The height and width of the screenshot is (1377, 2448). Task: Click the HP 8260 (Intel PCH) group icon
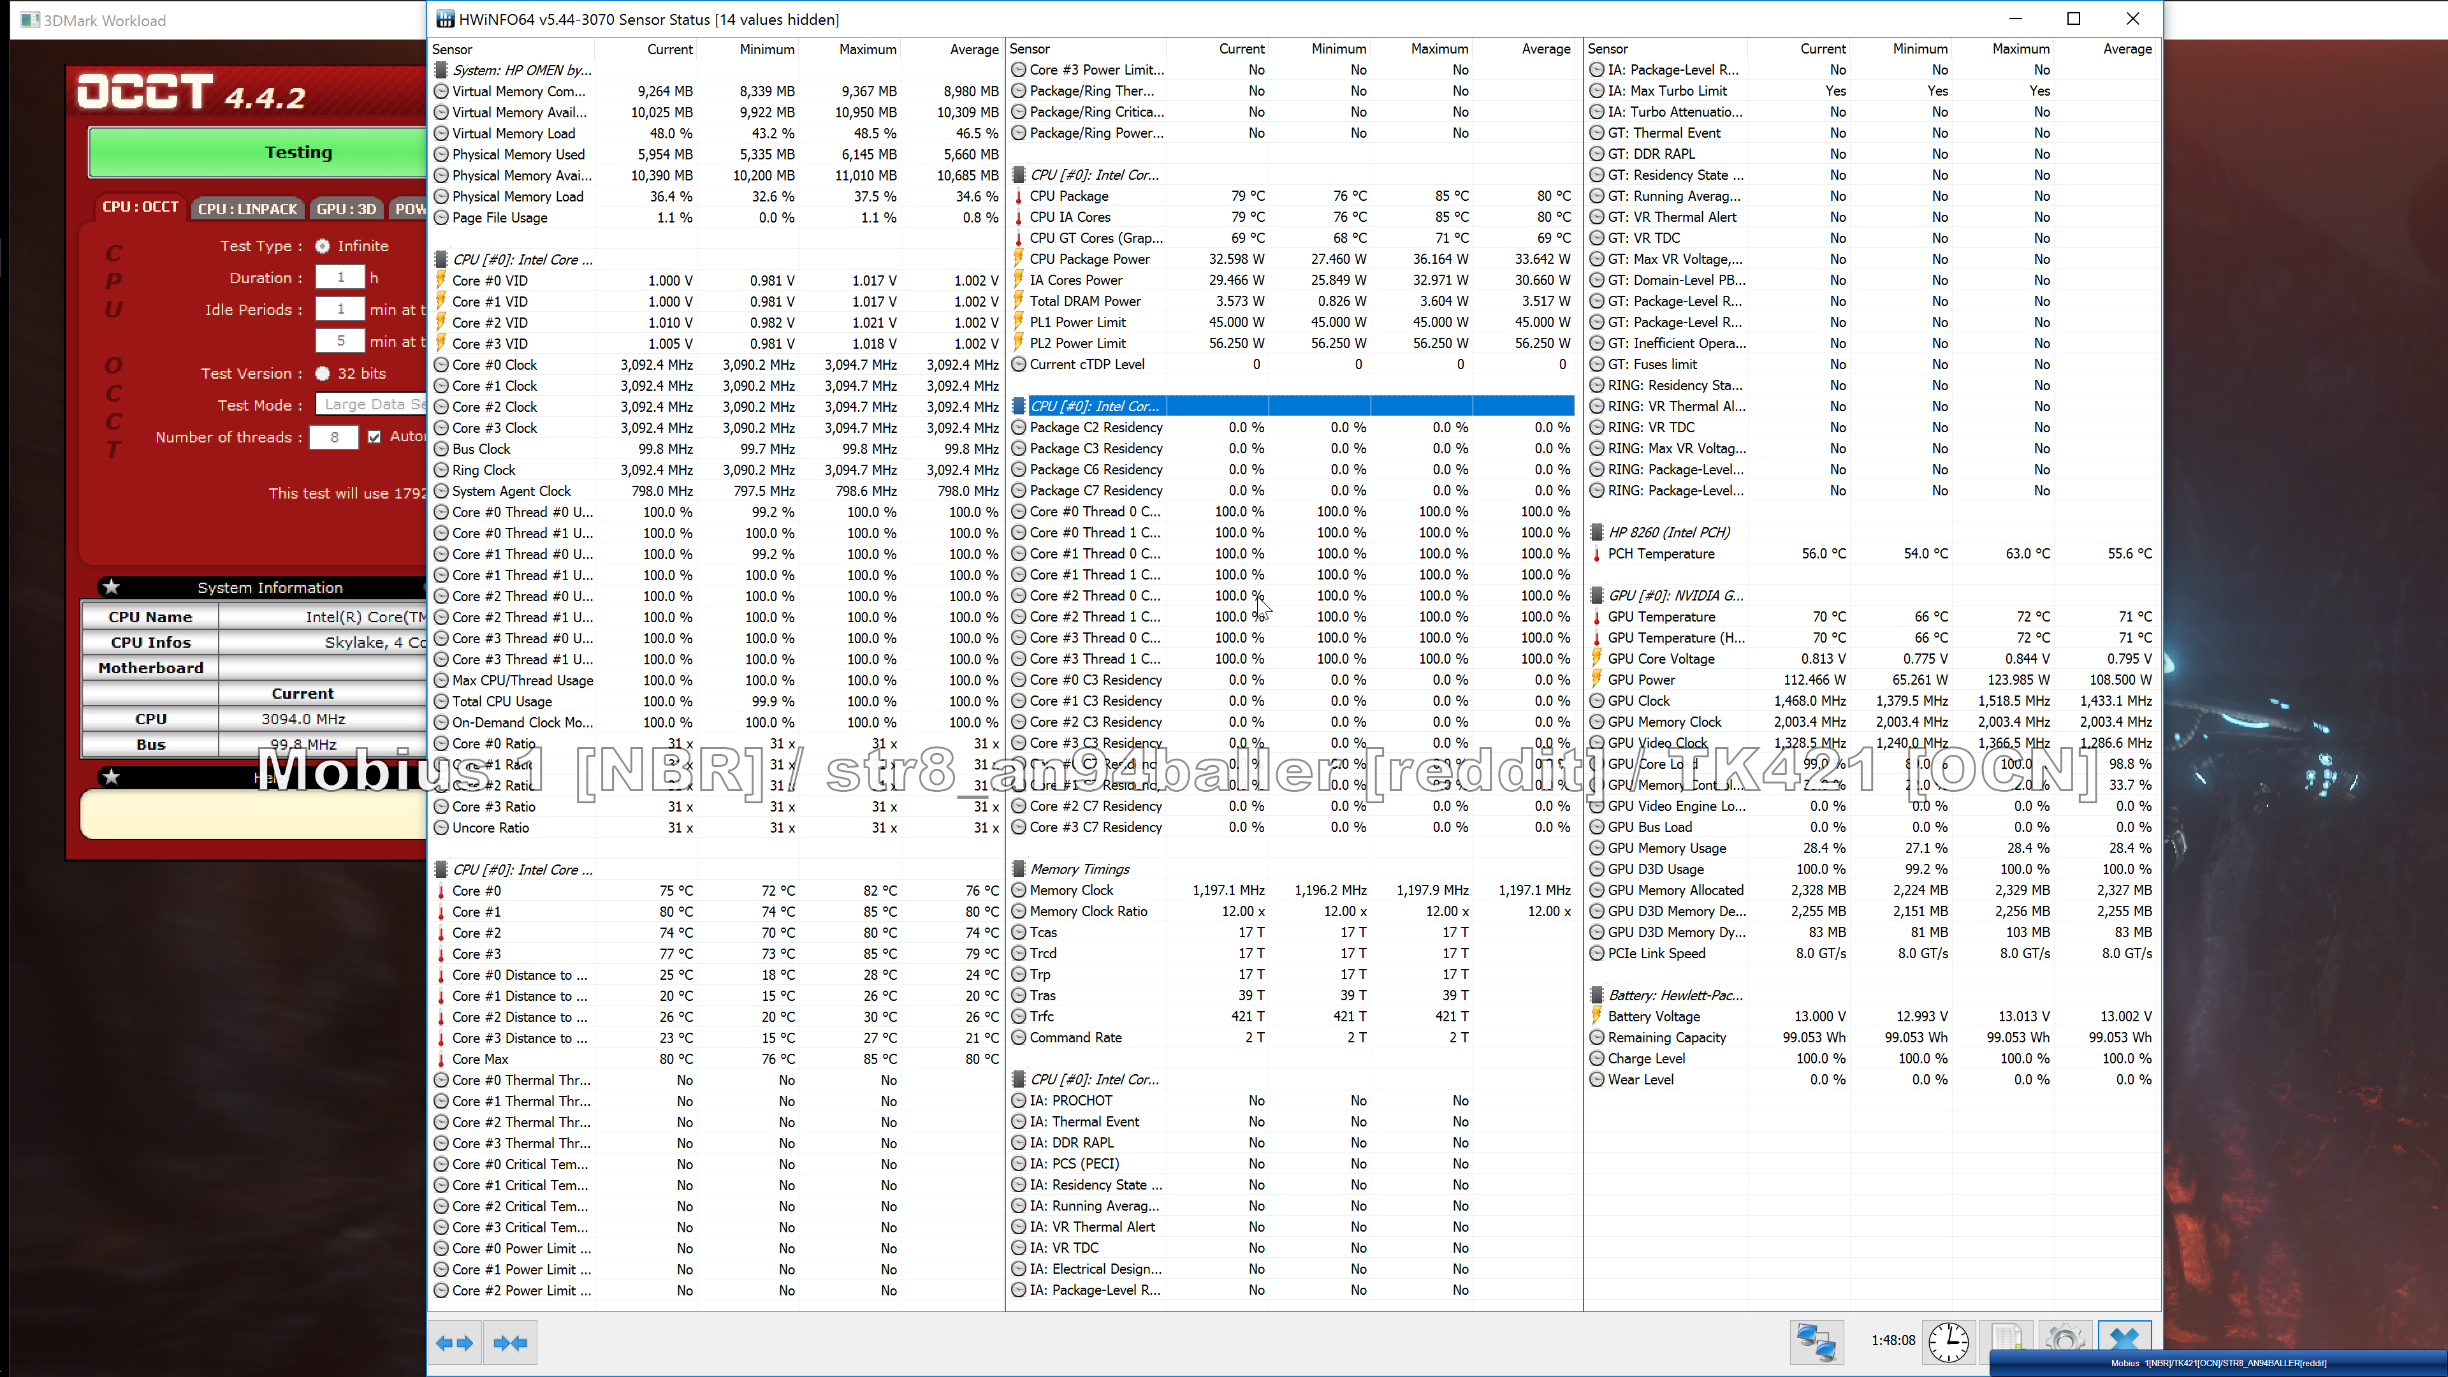click(x=1596, y=532)
